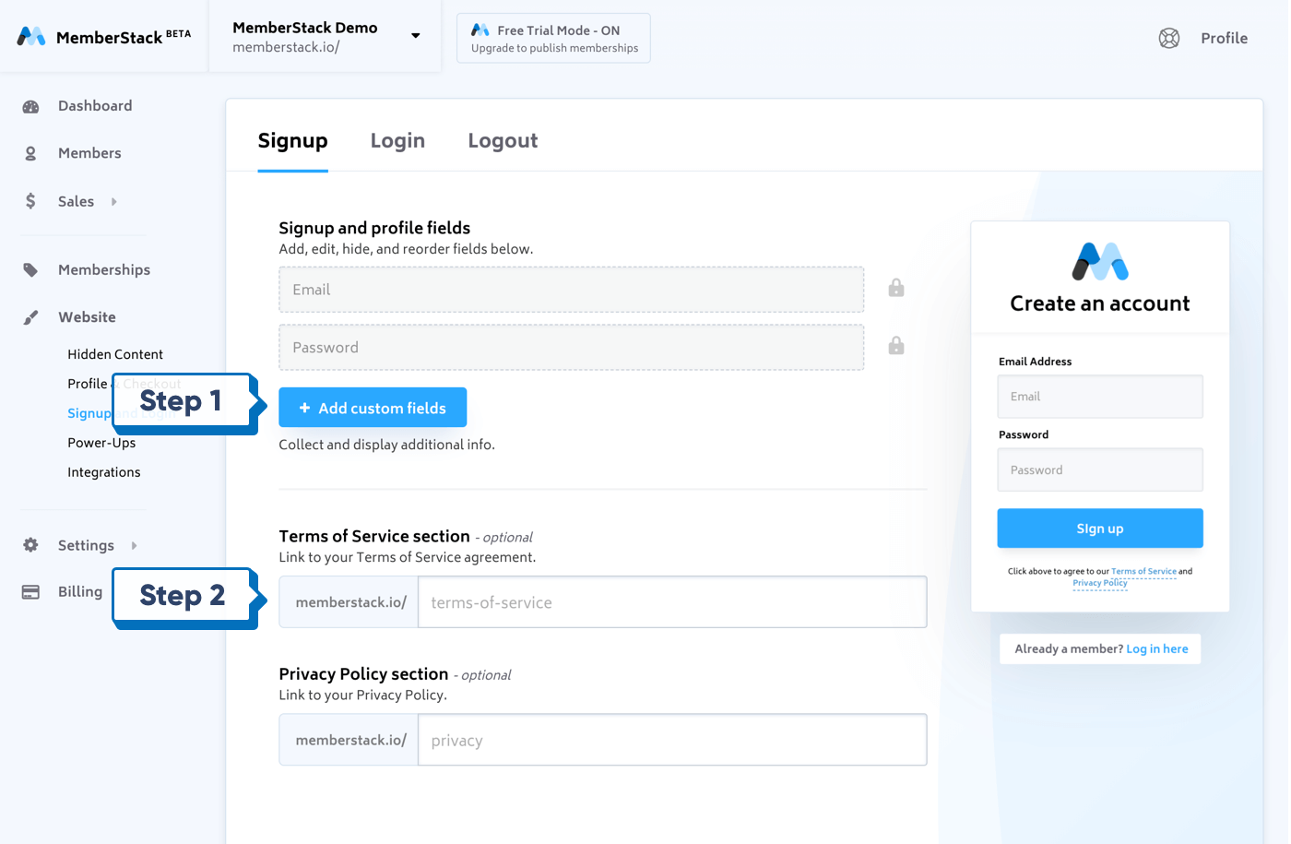
Task: Click the Sales sidebar label
Action: pos(76,201)
